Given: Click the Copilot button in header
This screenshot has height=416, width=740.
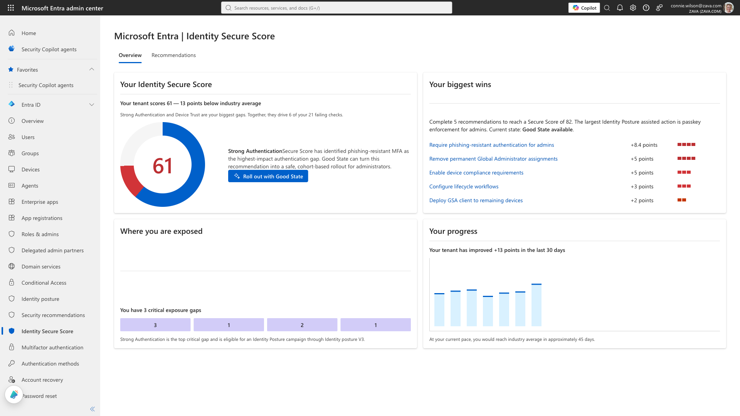Looking at the screenshot, I should pos(584,8).
